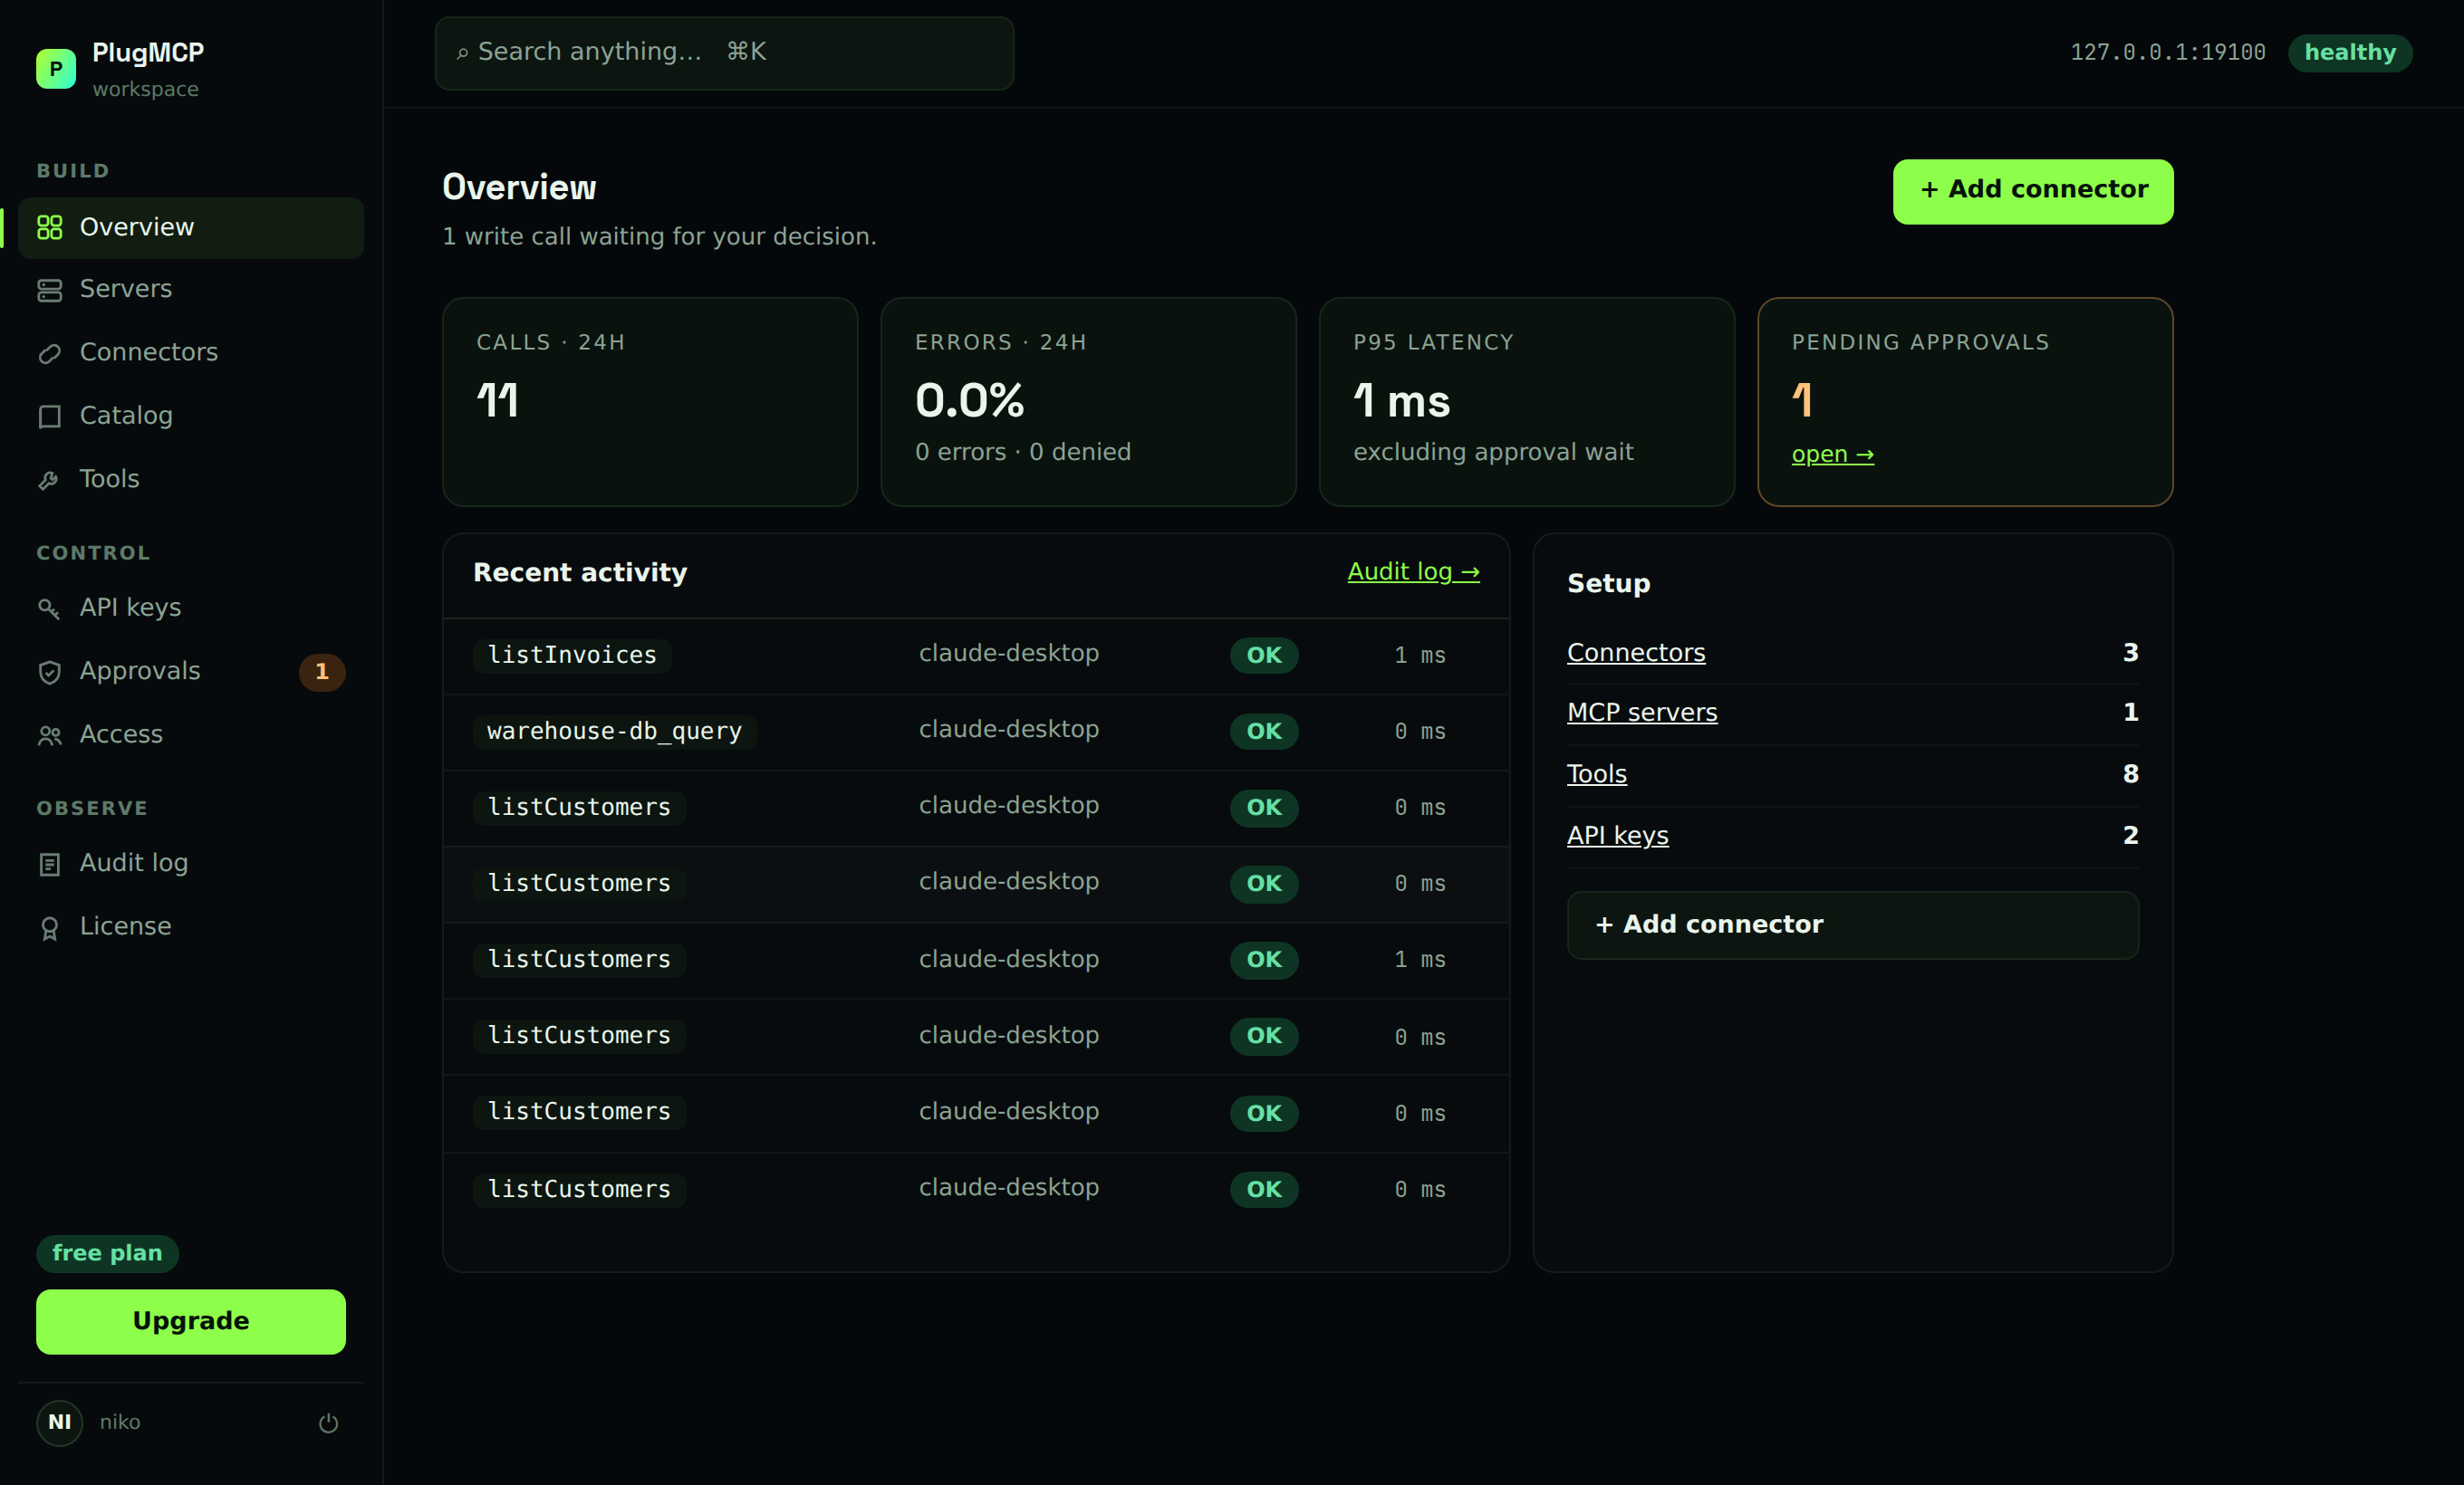Click the OK status on listInvoices row
The image size is (2464, 1485).
[1264, 656]
